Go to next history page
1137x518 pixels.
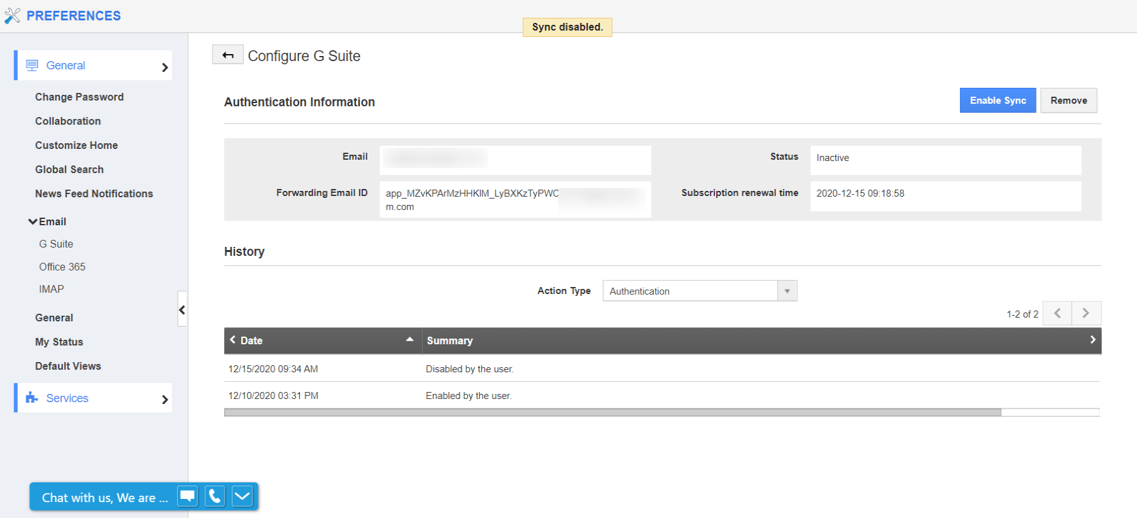(1086, 313)
